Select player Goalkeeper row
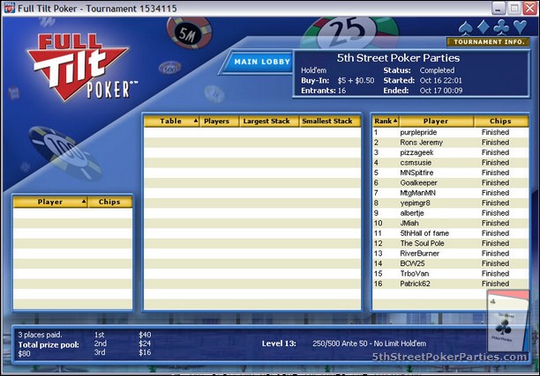The image size is (540, 376). 451,183
